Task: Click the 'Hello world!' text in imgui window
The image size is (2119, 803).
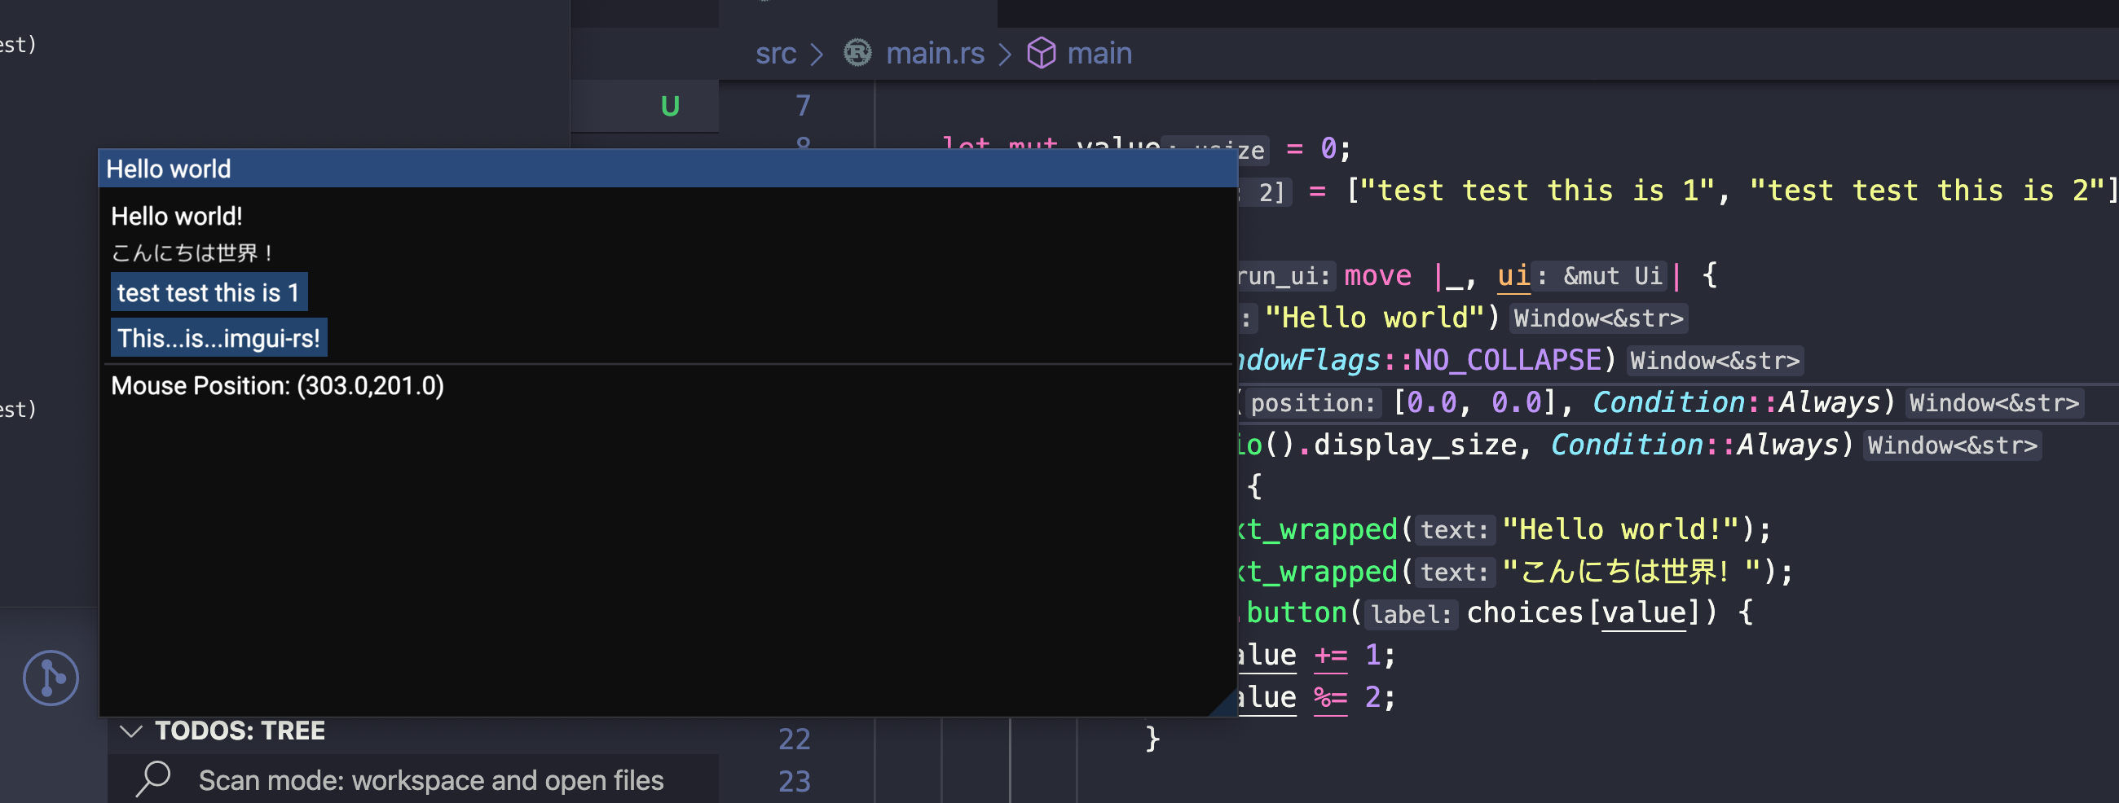Action: [x=177, y=216]
